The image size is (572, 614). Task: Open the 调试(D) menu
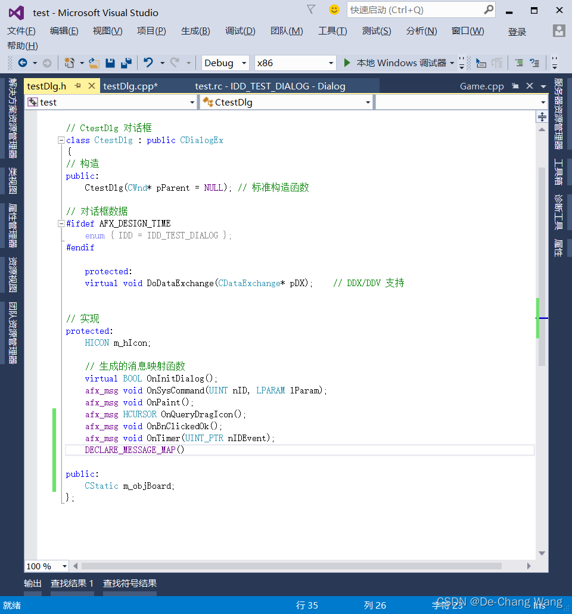tap(240, 31)
